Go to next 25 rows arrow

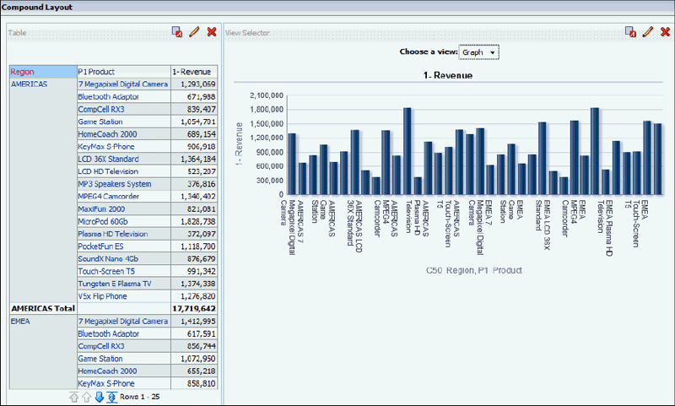(100, 397)
